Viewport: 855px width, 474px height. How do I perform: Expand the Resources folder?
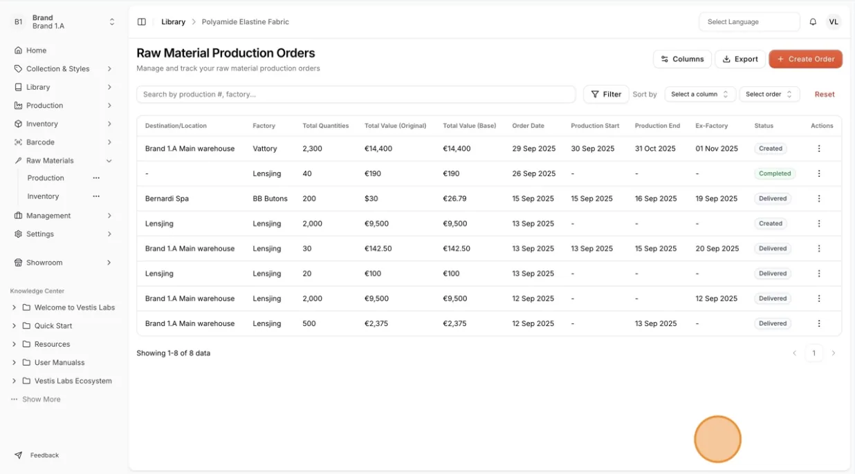14,344
